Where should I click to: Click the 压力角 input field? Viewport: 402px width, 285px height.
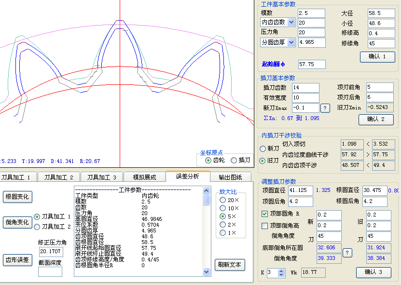311,32
